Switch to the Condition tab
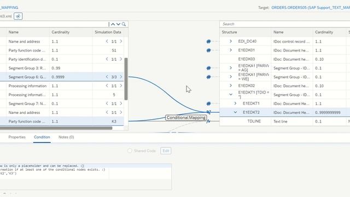Screen dimensions: 350x197 pyautogui.click(x=42, y=137)
